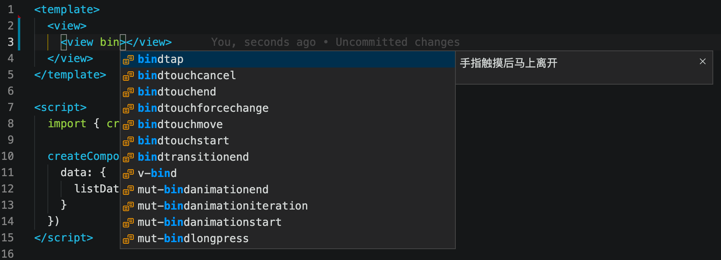
Task: Click the icon next to bindtouchmove
Action: 128,125
